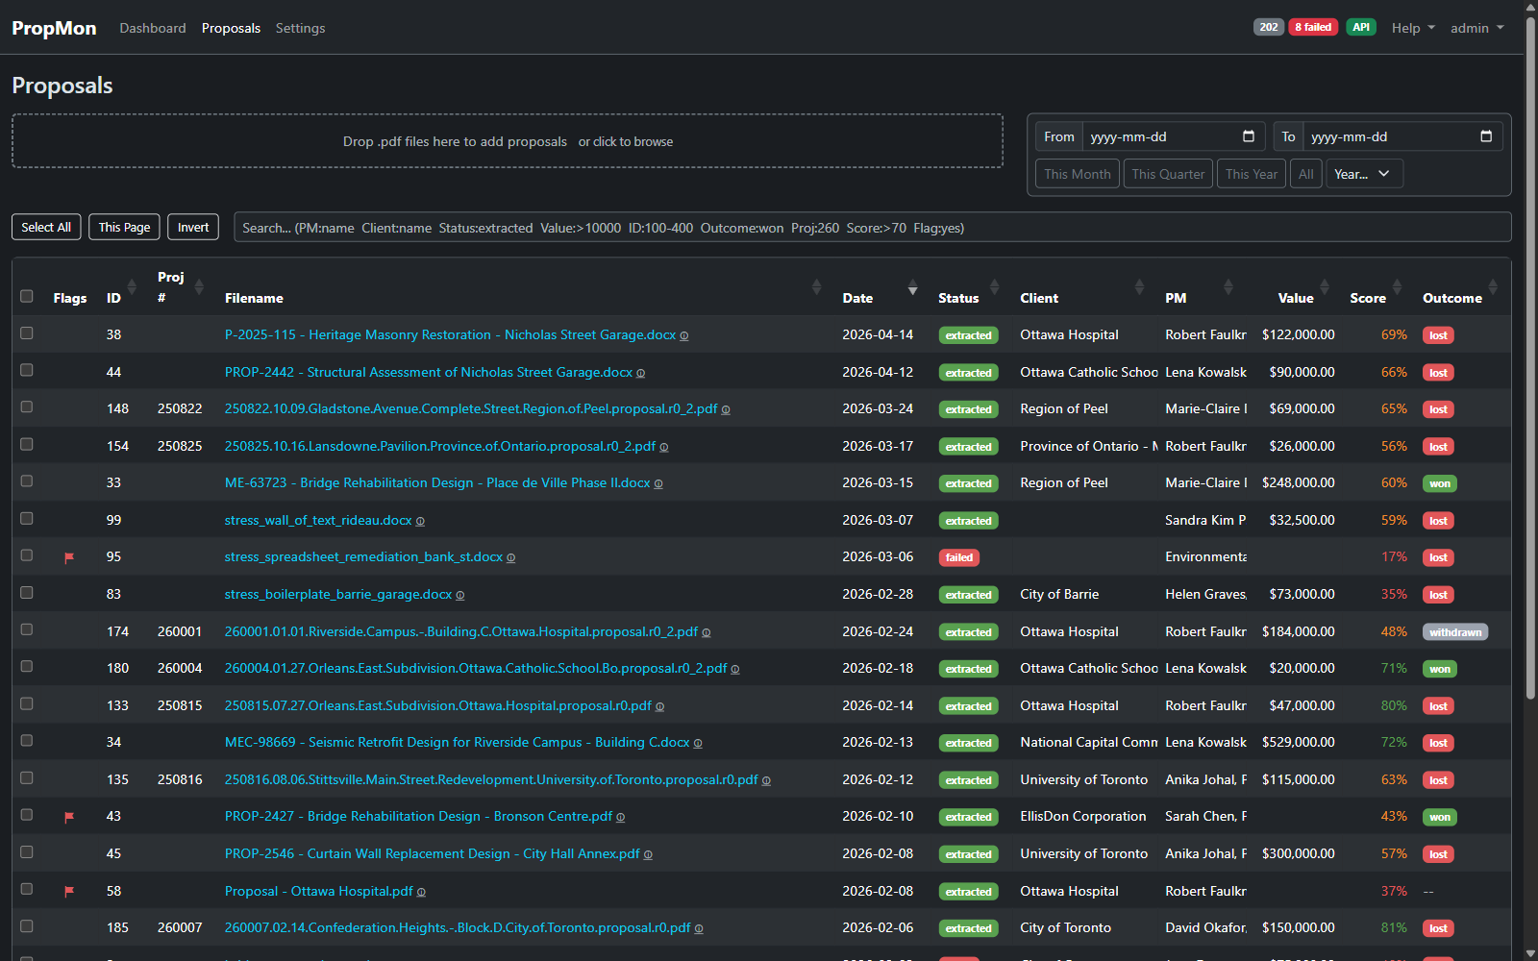This screenshot has width=1538, height=961.
Task: Click info icon beside Nicholas Street Garage.docx
Action: (684, 336)
